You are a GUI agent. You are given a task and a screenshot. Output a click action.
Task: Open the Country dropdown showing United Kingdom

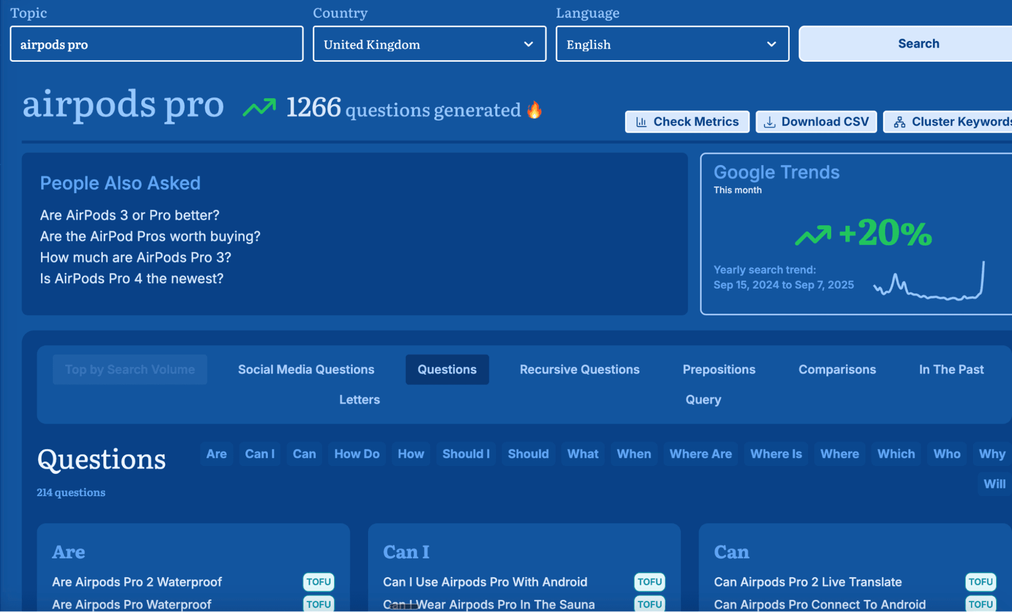tap(429, 44)
